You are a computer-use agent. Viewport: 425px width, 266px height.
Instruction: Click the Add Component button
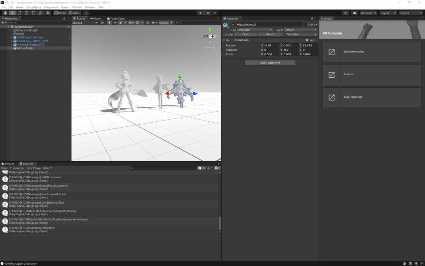(270, 63)
